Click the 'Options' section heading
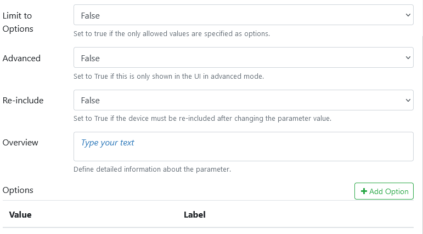Image resolution: width=423 pixels, height=234 pixels. 18,190
